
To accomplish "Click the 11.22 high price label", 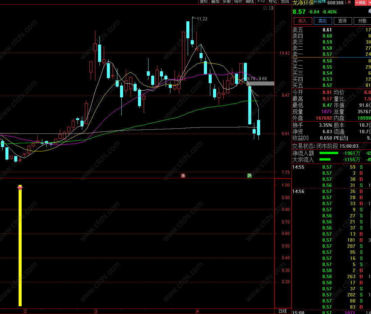I will [x=202, y=19].
